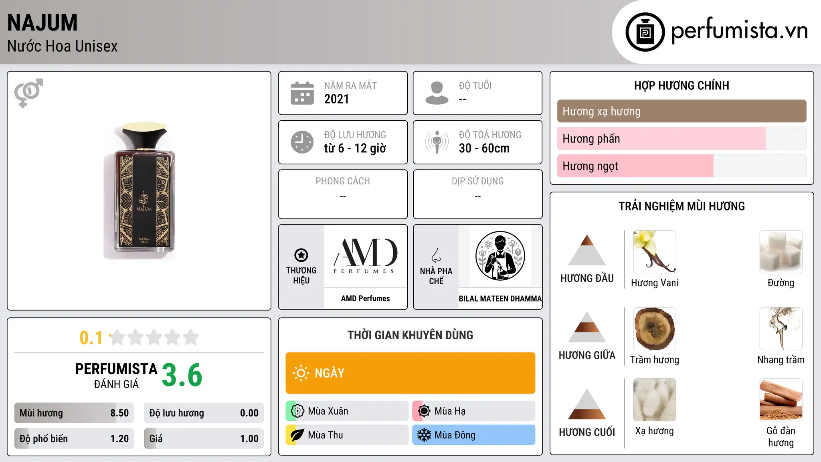The width and height of the screenshot is (821, 462).
Task: Click the flower icon for Mùa Xuân
Action: (297, 411)
